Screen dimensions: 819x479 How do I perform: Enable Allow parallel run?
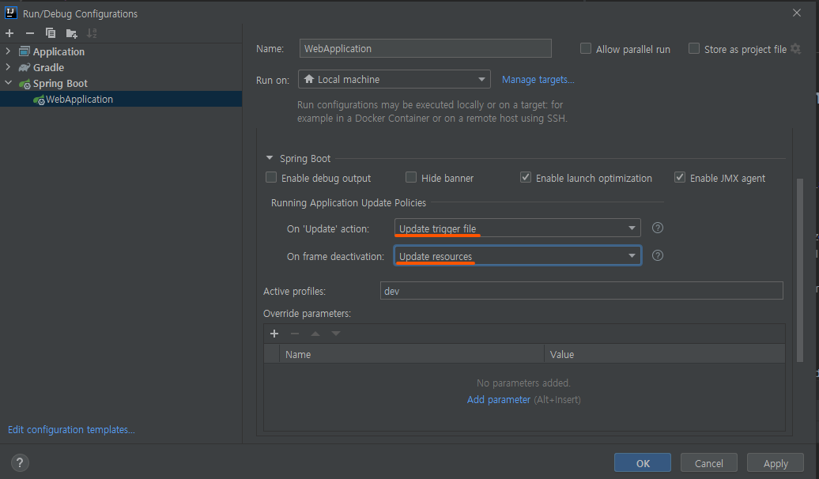(586, 48)
